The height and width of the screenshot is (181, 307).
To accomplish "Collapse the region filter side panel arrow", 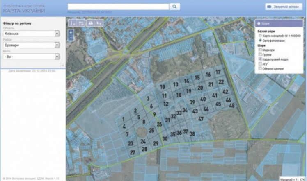I will coord(62,65).
